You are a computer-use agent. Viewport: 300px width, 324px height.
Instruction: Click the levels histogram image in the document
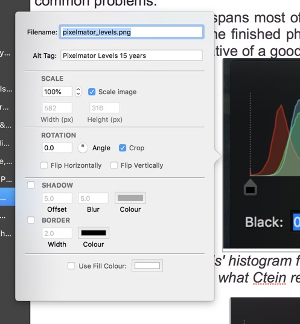261,153
